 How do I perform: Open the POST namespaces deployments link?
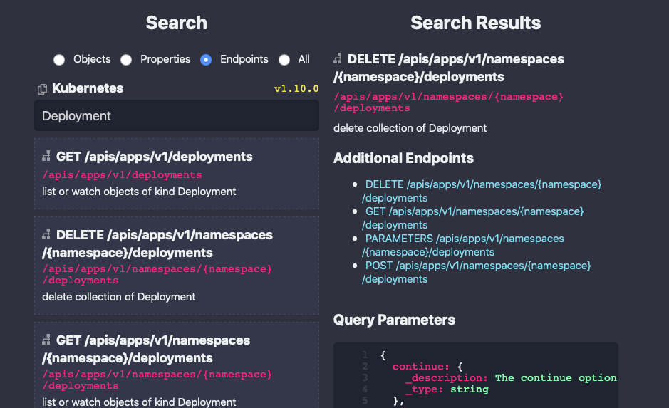click(477, 272)
